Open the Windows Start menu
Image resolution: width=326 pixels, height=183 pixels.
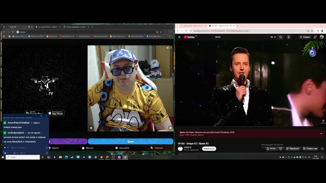[x=3, y=157]
